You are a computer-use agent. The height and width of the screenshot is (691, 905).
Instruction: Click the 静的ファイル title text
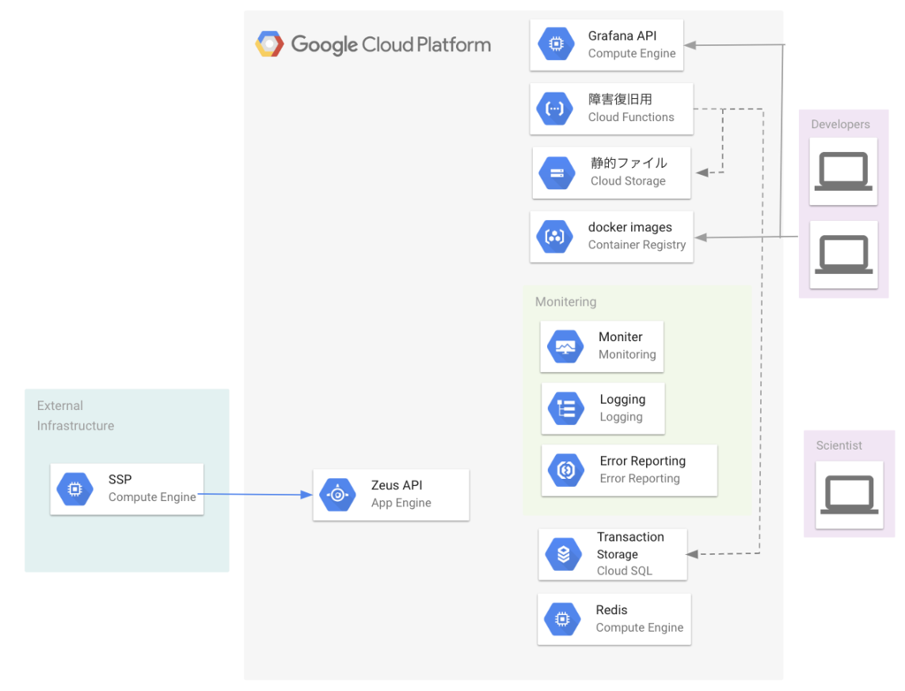[628, 163]
